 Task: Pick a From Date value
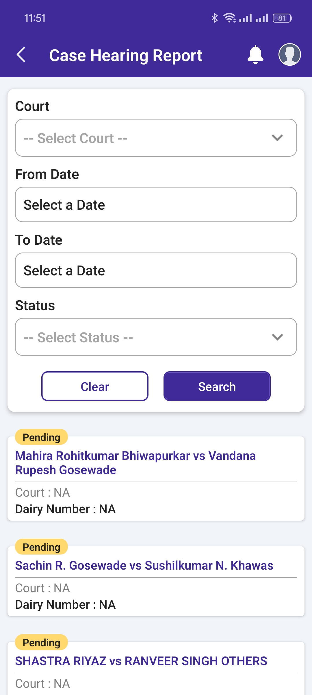pyautogui.click(x=156, y=204)
